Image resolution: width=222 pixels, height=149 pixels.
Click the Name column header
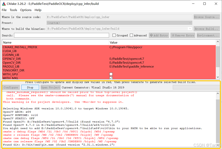(x=55, y=42)
